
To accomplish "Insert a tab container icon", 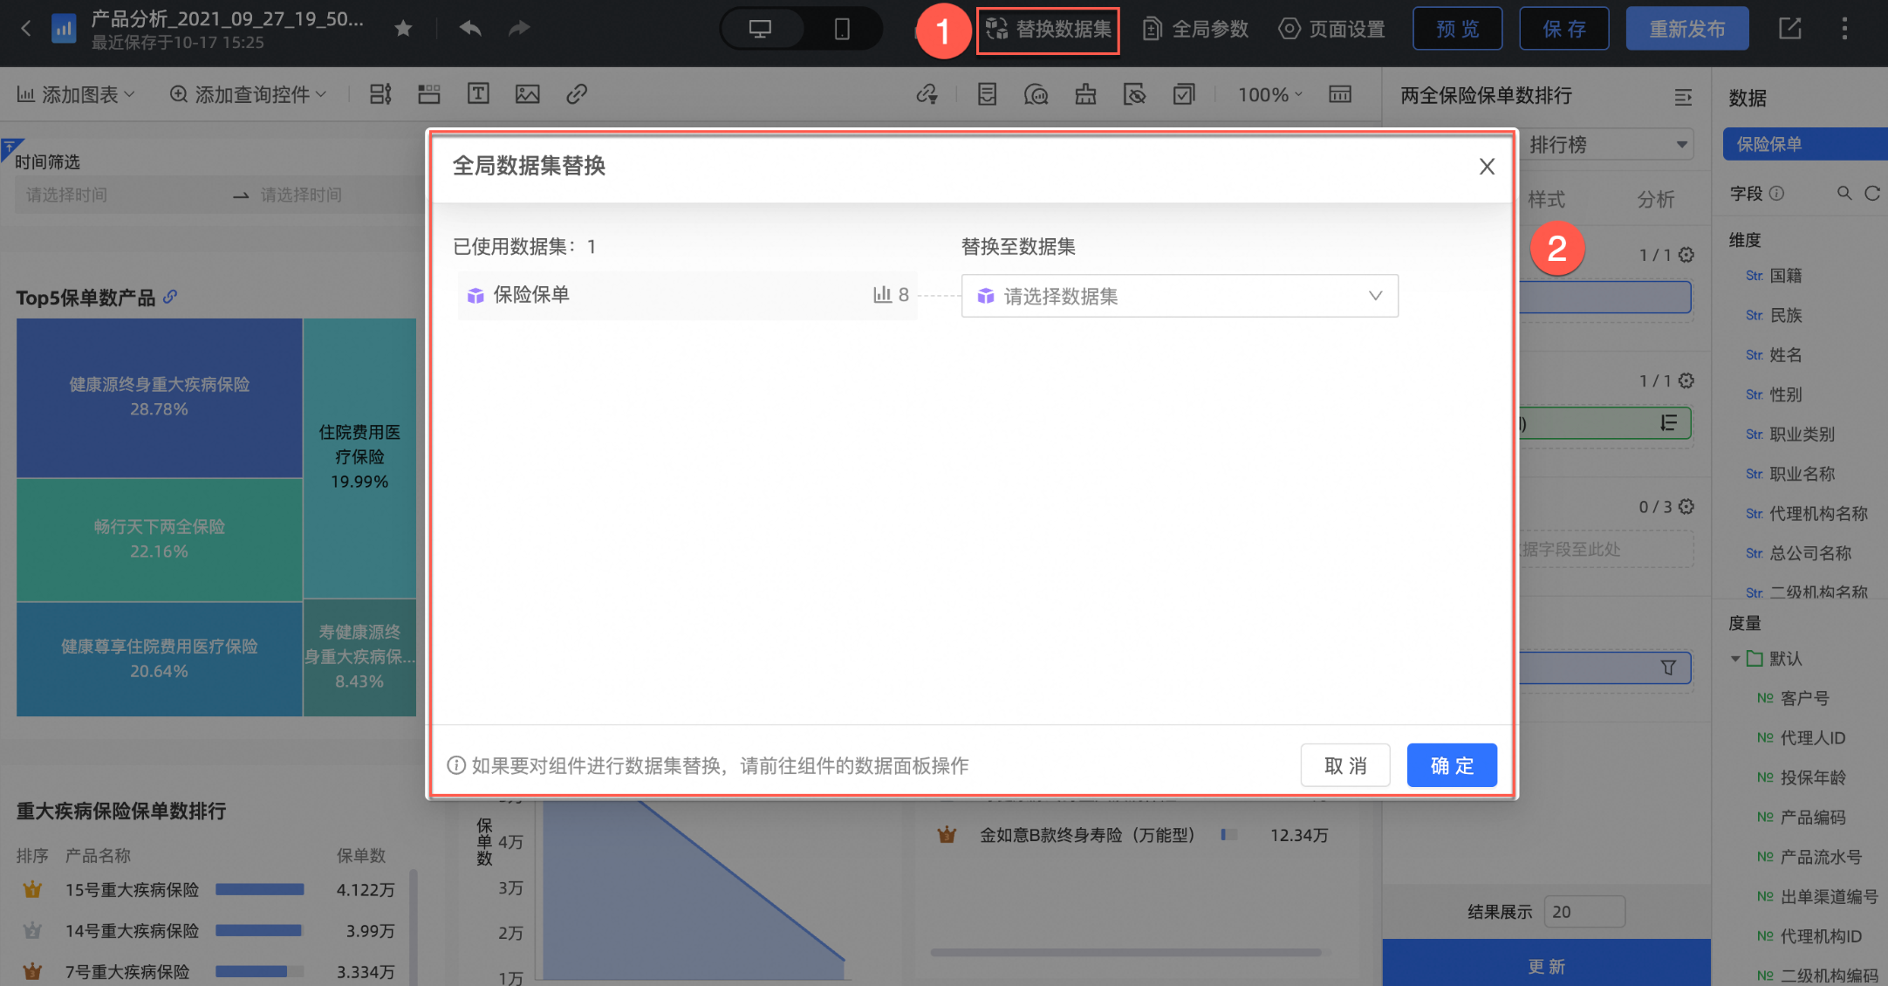I will [x=429, y=94].
